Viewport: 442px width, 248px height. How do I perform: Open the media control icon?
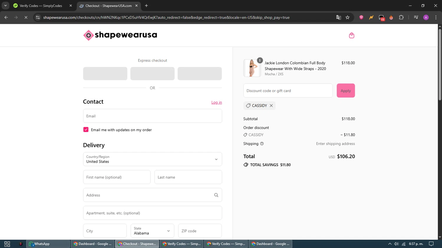(416, 17)
